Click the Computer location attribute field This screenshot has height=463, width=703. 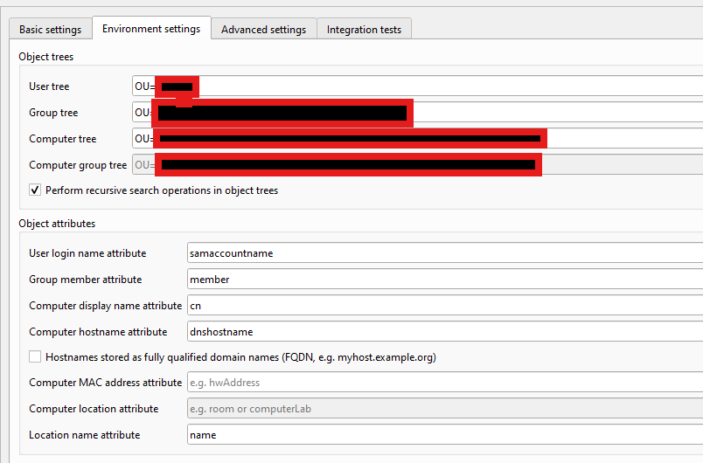coord(445,408)
